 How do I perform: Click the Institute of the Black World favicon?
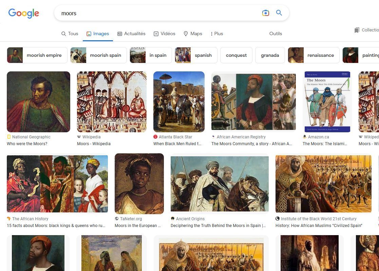(278, 219)
